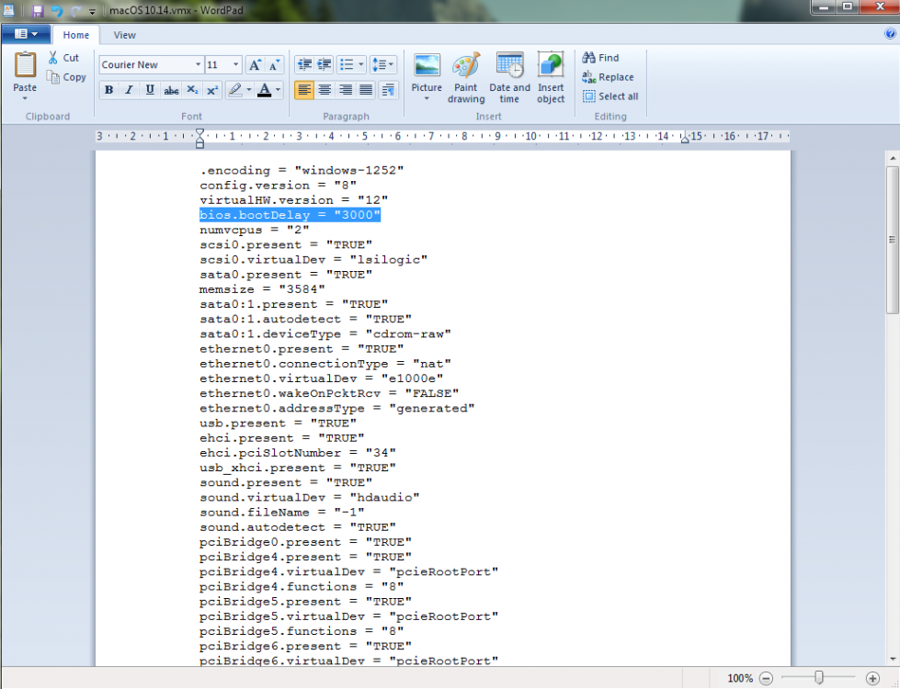Screen dimensions: 900x689
Task: Open the font size dropdown
Action: click(x=235, y=64)
